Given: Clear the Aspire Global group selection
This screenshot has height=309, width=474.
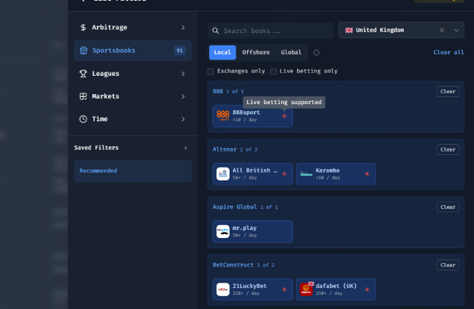Looking at the screenshot, I should pyautogui.click(x=448, y=207).
